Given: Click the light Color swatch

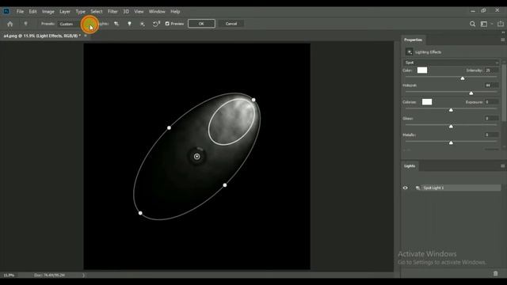Looking at the screenshot, I should pos(422,70).
